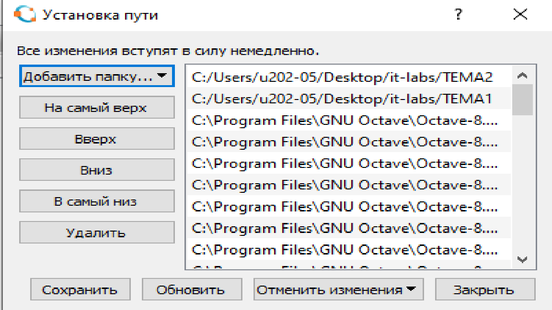Click the Сохранить button
This screenshot has height=310, width=552.
click(x=80, y=289)
